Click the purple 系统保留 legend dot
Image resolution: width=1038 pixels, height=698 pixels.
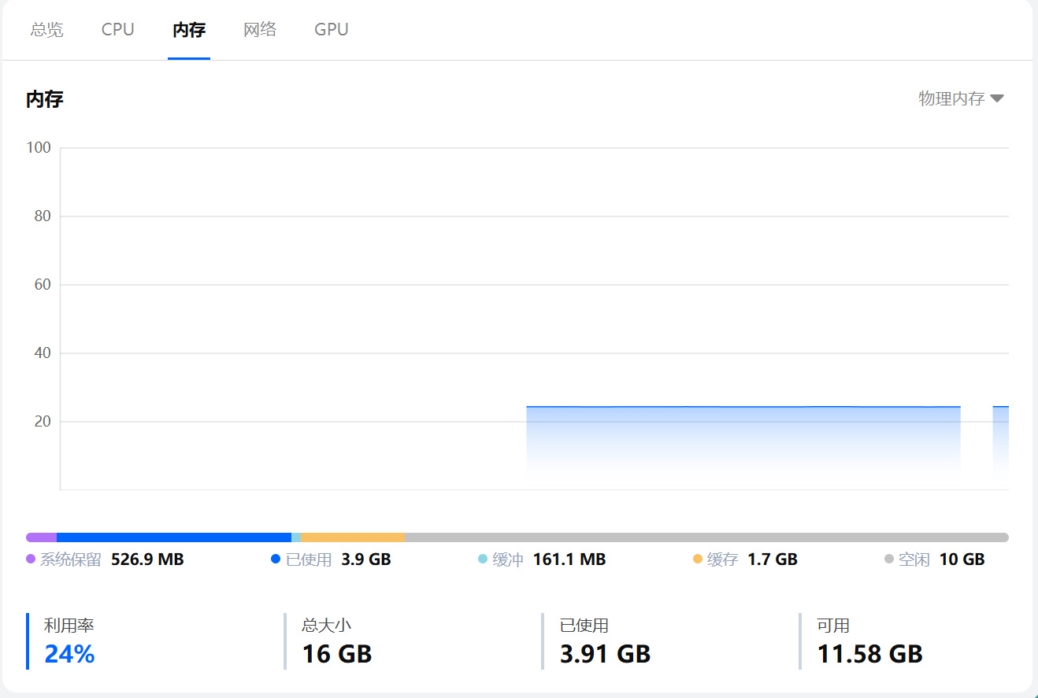click(x=31, y=559)
